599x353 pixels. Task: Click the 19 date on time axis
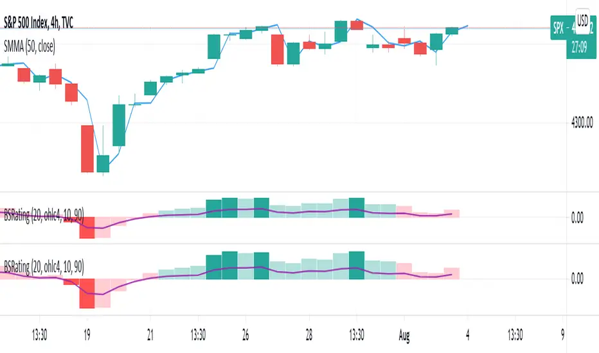point(87,334)
